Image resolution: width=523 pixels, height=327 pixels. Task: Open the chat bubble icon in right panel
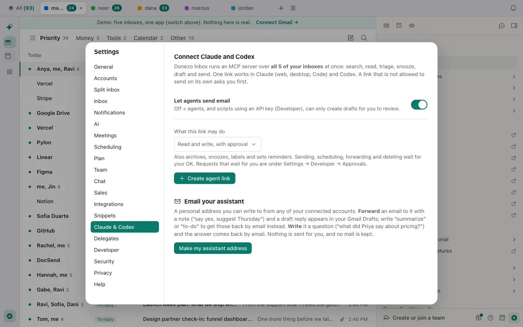[502, 26]
